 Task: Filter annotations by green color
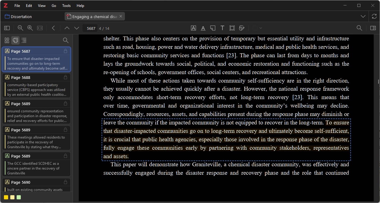tap(19, 197)
